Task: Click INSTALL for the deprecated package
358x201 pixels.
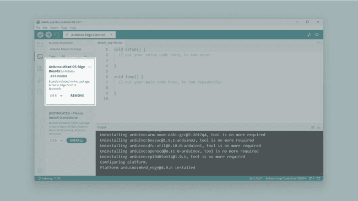Action: tap(77, 141)
